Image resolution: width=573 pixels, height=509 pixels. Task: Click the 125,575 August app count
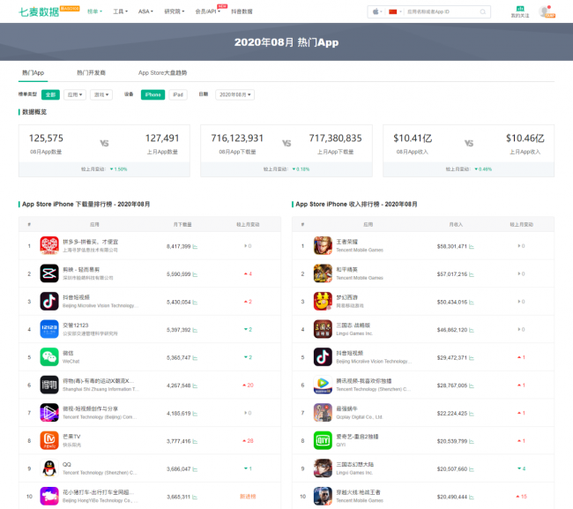pos(46,138)
